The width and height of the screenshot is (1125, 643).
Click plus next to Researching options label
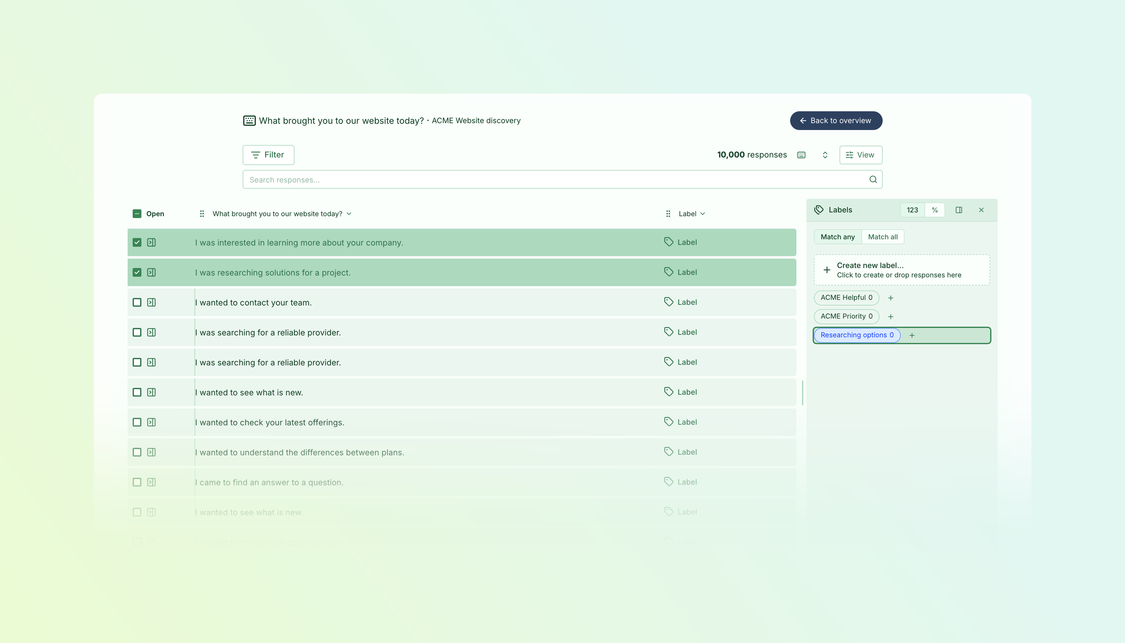pyautogui.click(x=912, y=336)
